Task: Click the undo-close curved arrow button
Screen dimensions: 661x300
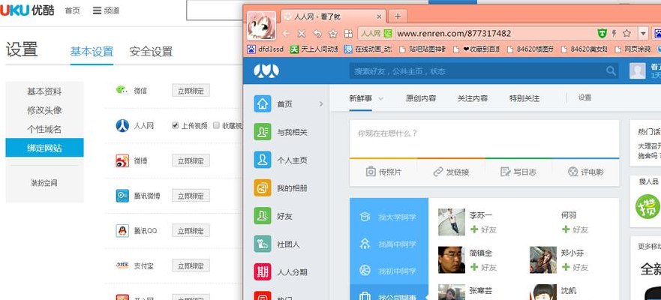Action: click(x=317, y=33)
